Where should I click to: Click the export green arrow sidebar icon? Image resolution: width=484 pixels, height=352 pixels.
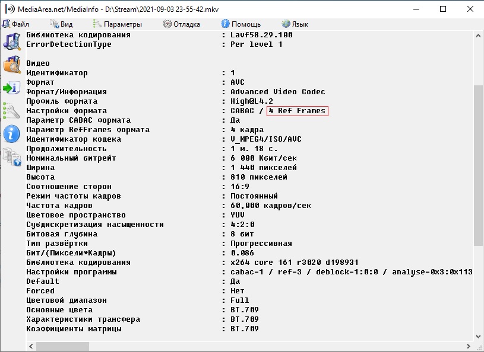[x=12, y=88]
